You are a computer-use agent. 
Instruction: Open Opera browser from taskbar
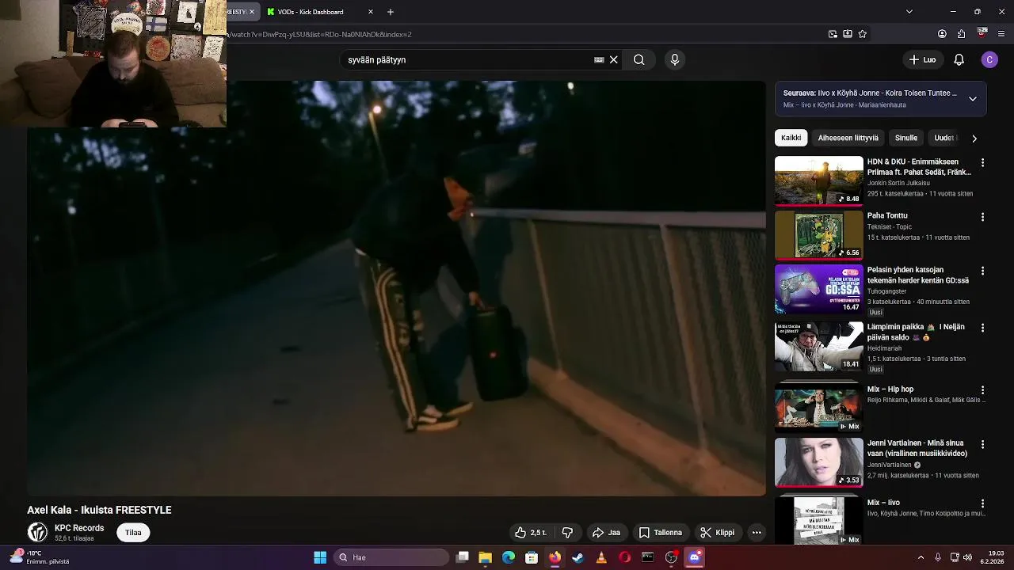624,557
